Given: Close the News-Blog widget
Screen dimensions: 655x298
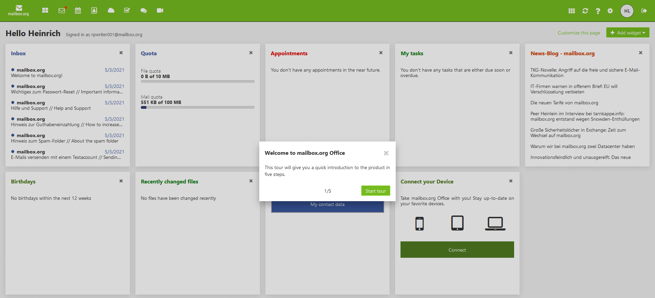Looking at the screenshot, I should (641, 53).
